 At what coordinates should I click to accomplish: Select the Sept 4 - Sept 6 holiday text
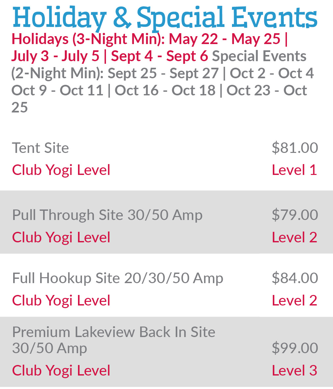[159, 56]
